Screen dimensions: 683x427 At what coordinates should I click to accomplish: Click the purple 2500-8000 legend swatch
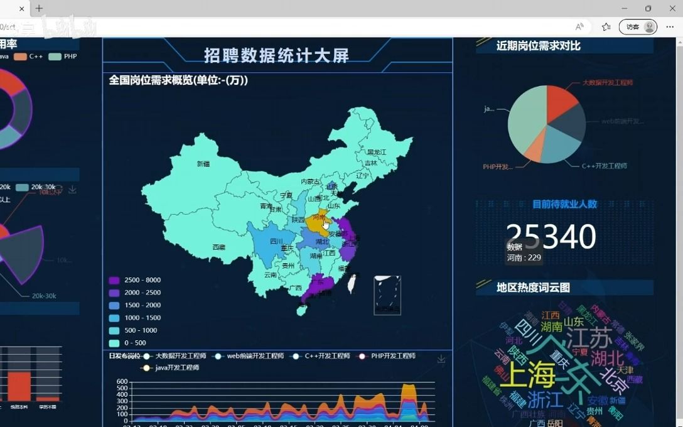click(x=114, y=279)
